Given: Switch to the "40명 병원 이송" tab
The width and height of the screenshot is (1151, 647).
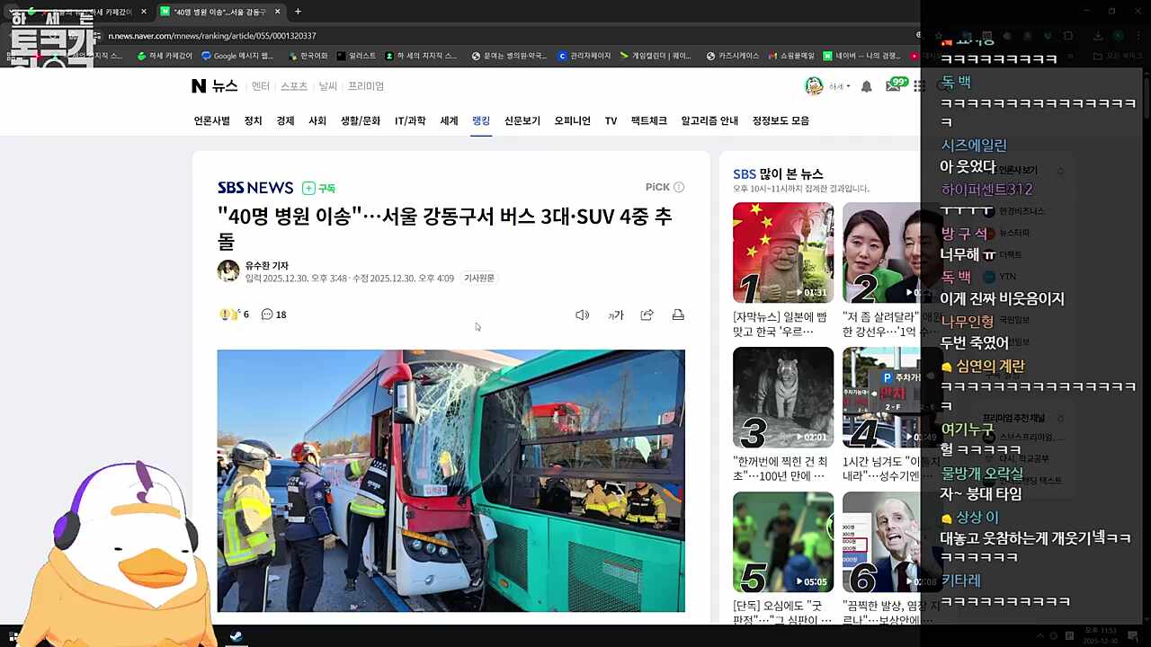Looking at the screenshot, I should point(220,12).
